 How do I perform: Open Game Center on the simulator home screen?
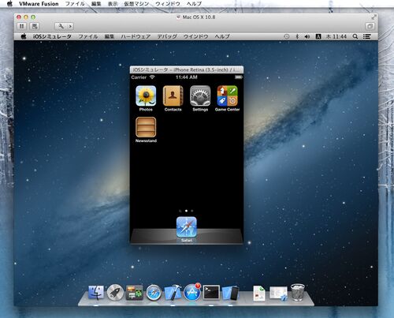click(x=227, y=96)
